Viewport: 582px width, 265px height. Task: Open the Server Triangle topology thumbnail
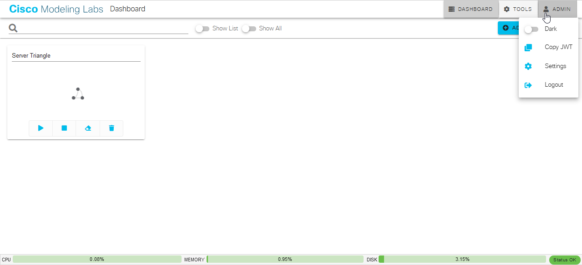(x=77, y=93)
